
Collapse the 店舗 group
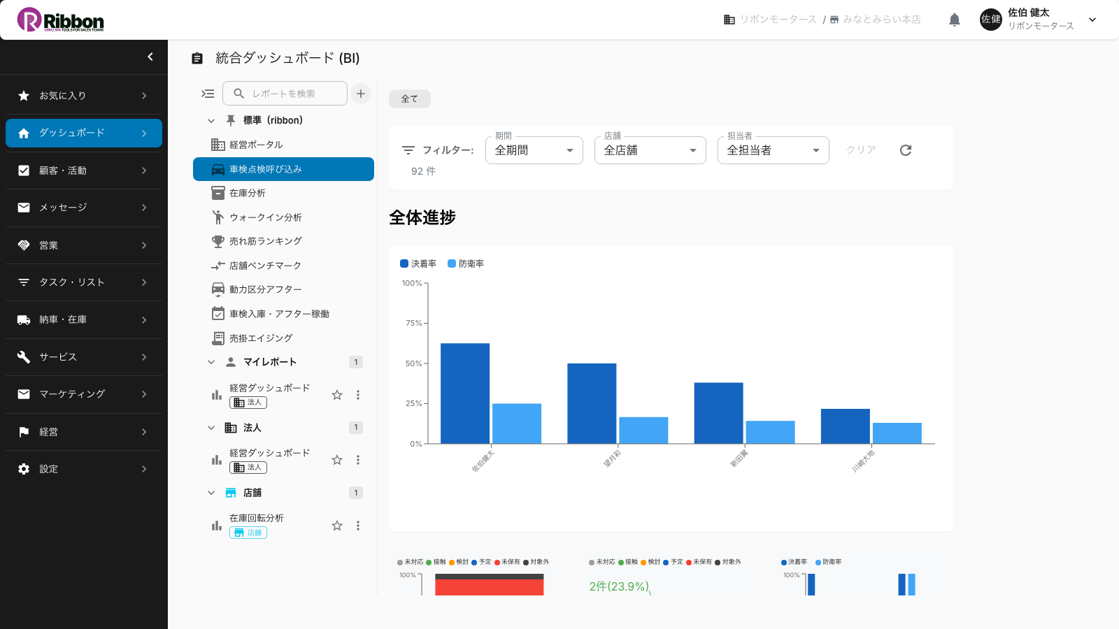click(211, 493)
